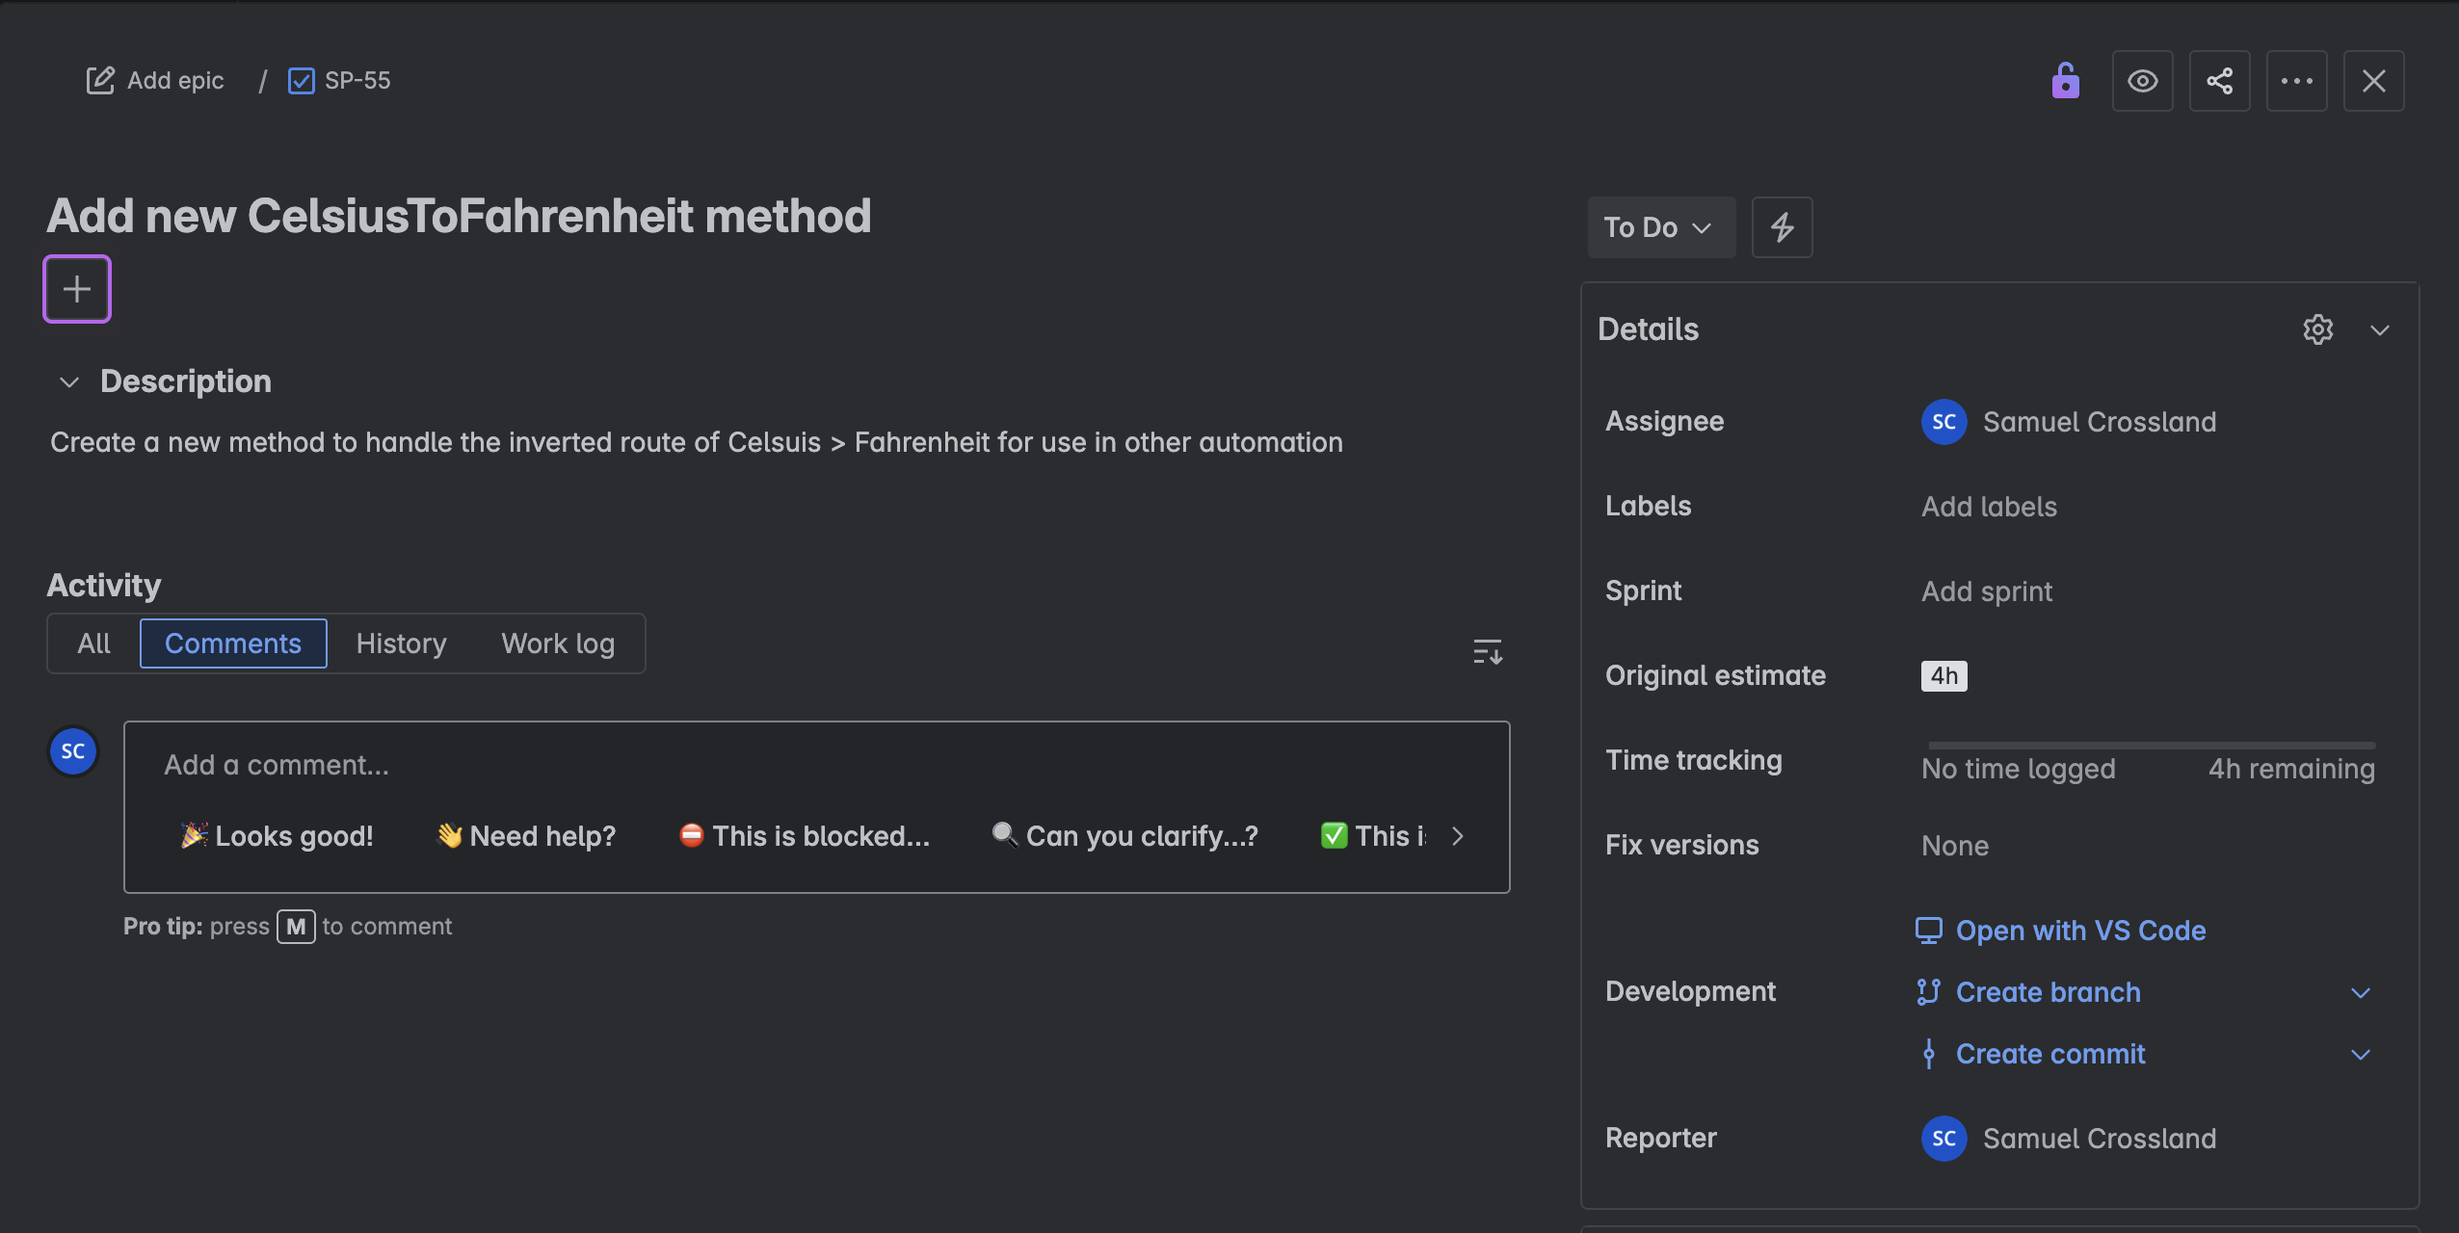
Task: Collapse the Description section
Action: pos(67,381)
